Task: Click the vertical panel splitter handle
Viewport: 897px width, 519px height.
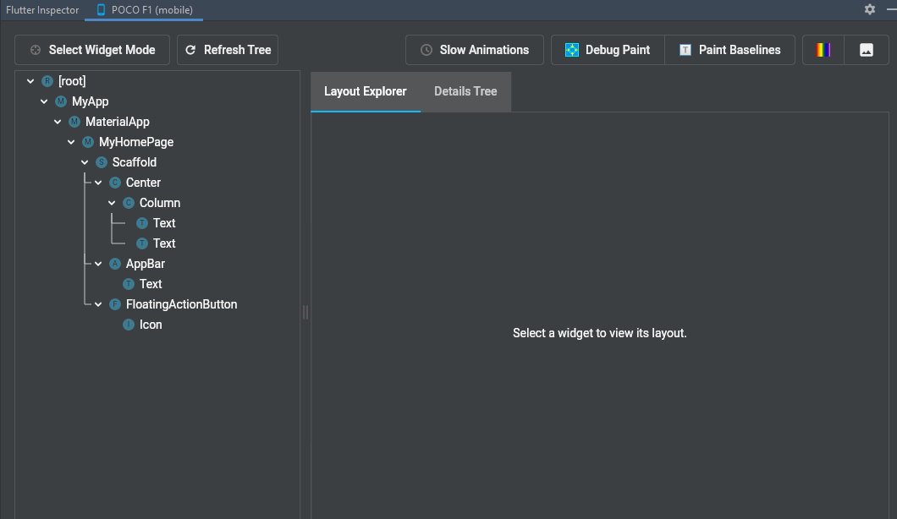Action: (x=305, y=313)
